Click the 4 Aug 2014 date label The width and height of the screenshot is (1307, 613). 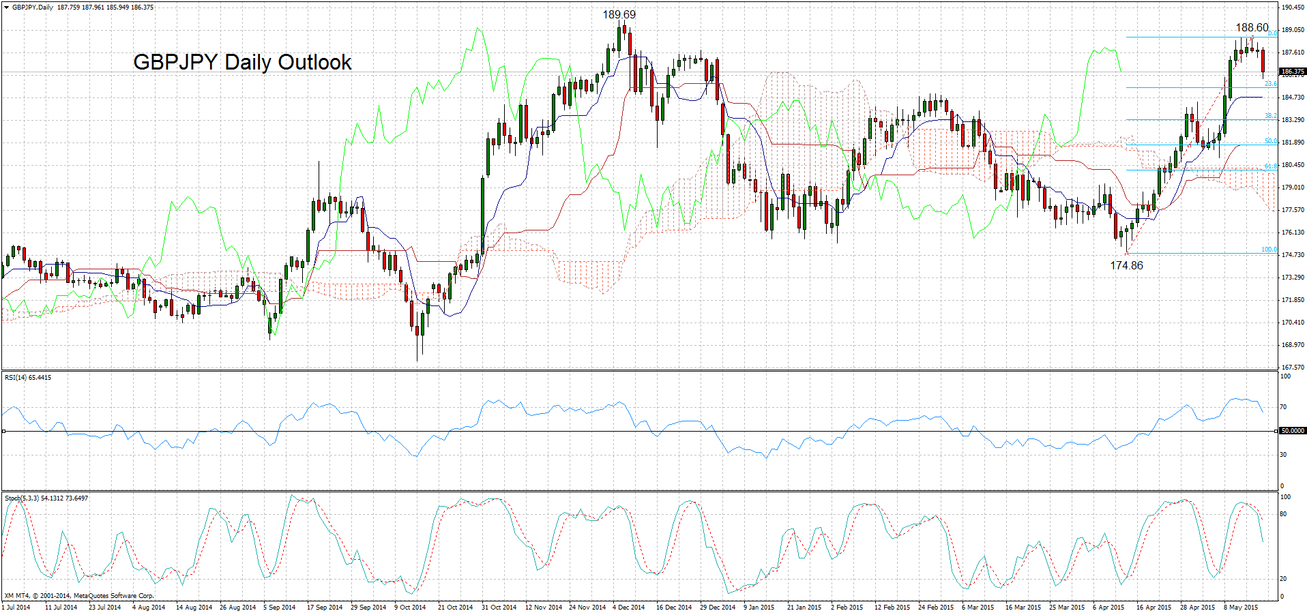149,607
